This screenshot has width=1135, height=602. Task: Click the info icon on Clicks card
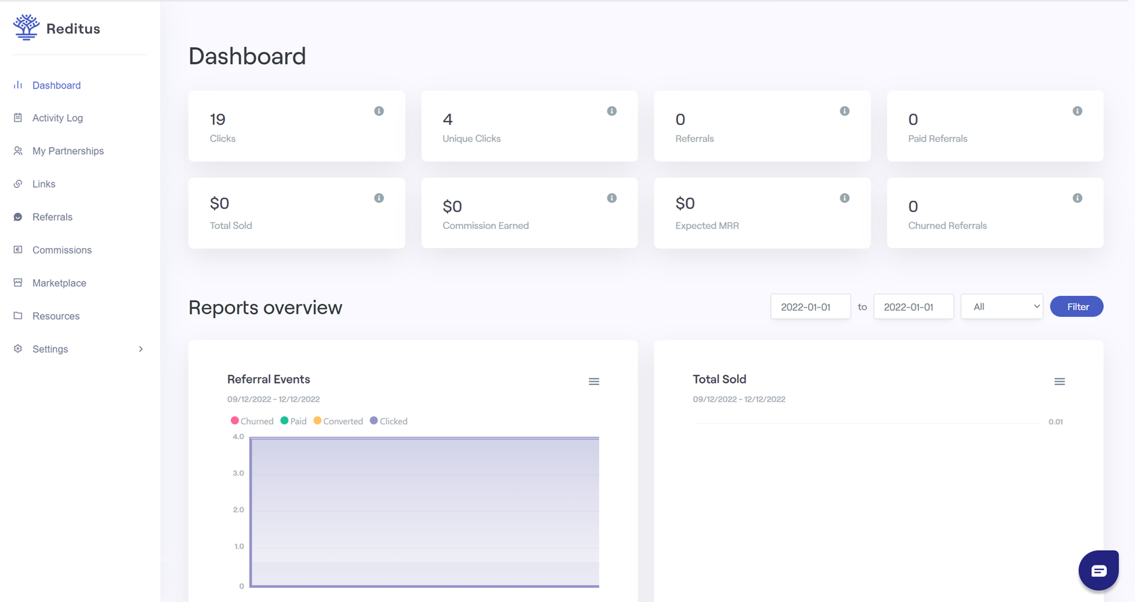[379, 111]
